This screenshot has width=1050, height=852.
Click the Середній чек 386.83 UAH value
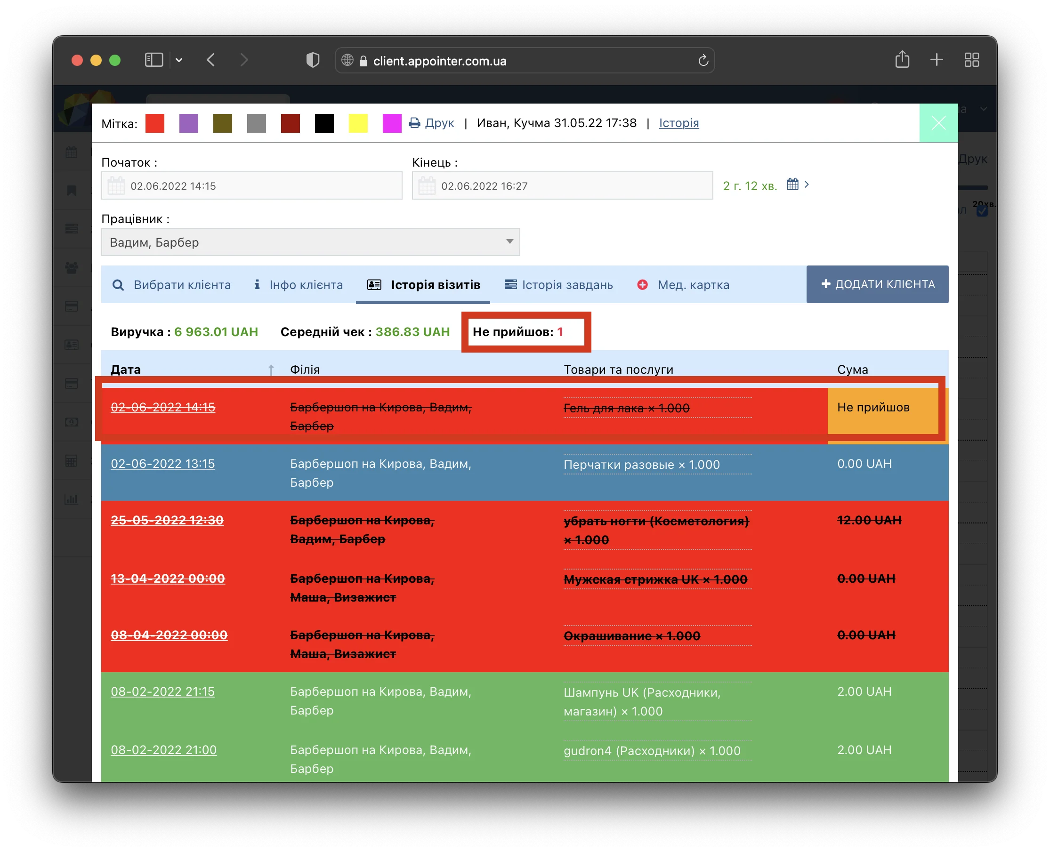tap(412, 332)
